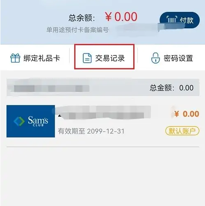Open 密码设置 password settings
Image resolution: width=205 pixels, height=206 pixels.
172,58
